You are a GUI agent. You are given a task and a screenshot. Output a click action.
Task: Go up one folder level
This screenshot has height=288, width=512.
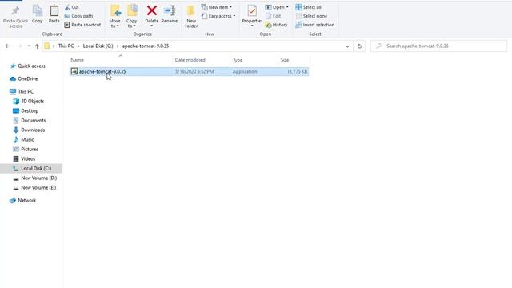pos(37,46)
